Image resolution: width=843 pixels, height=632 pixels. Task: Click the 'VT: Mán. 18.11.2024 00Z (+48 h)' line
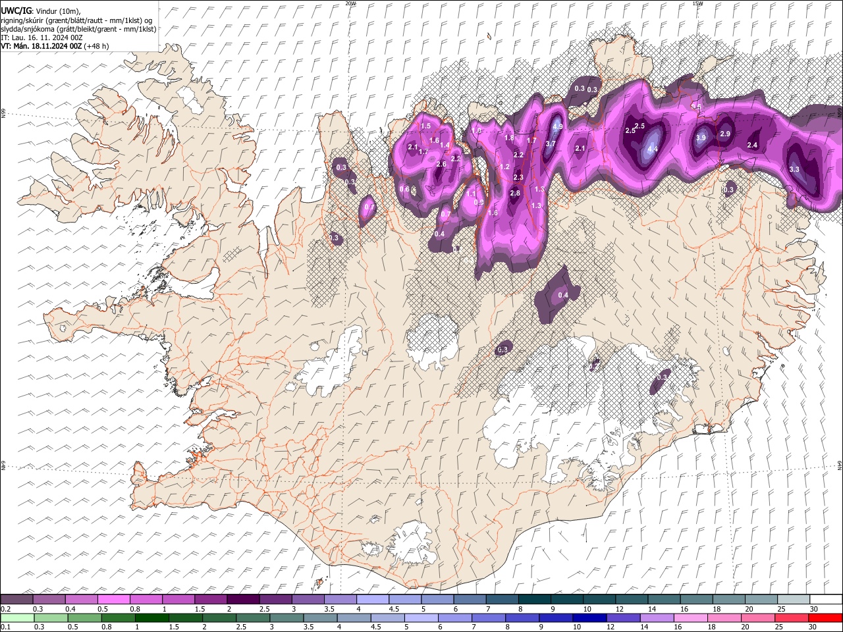[55, 46]
